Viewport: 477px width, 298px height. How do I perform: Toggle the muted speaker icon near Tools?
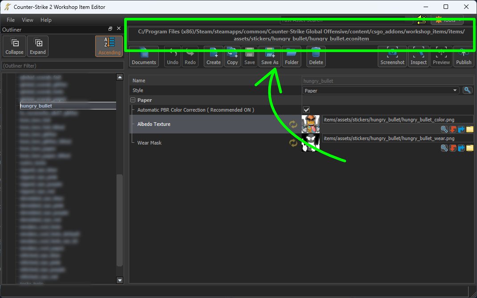[x=422, y=20]
